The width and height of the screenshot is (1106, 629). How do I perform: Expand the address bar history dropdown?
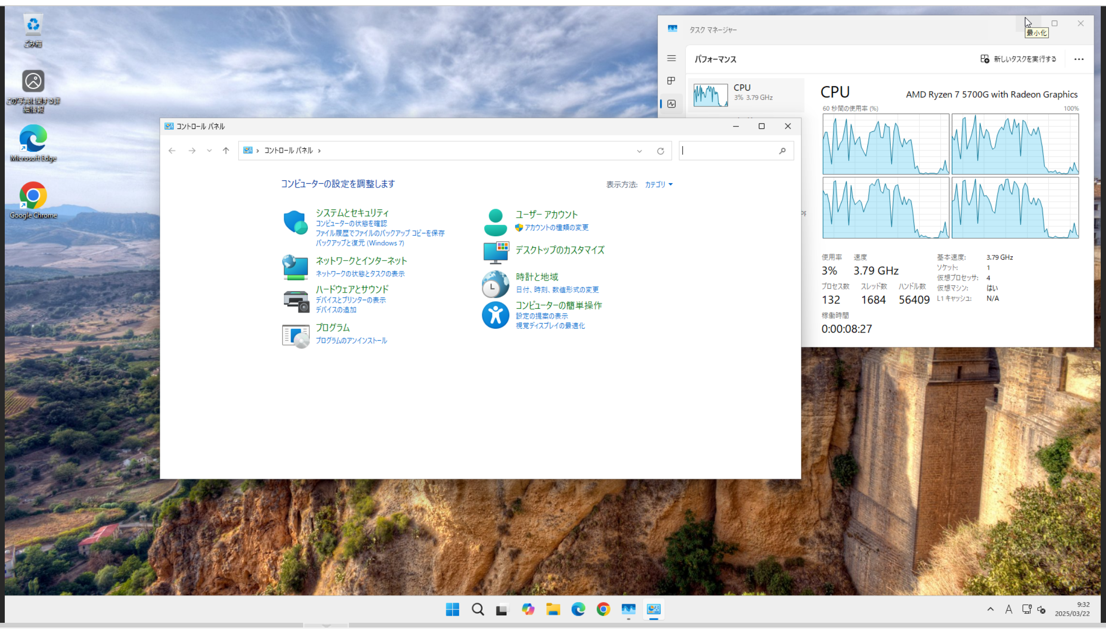coord(639,151)
